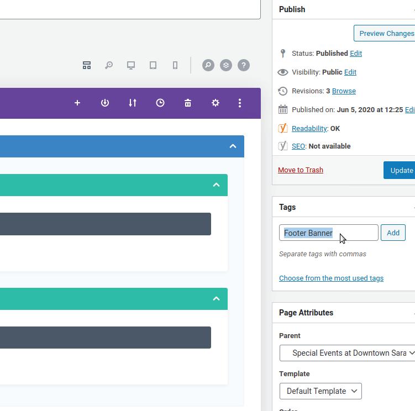The height and width of the screenshot is (411, 415).
Task: Open the three-dot more options menu
Action: pyautogui.click(x=240, y=103)
